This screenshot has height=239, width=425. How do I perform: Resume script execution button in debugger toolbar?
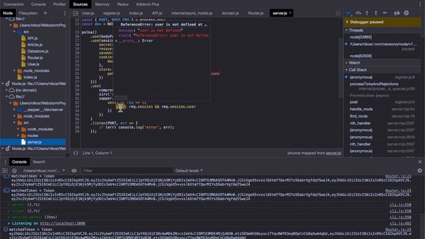(x=349, y=13)
